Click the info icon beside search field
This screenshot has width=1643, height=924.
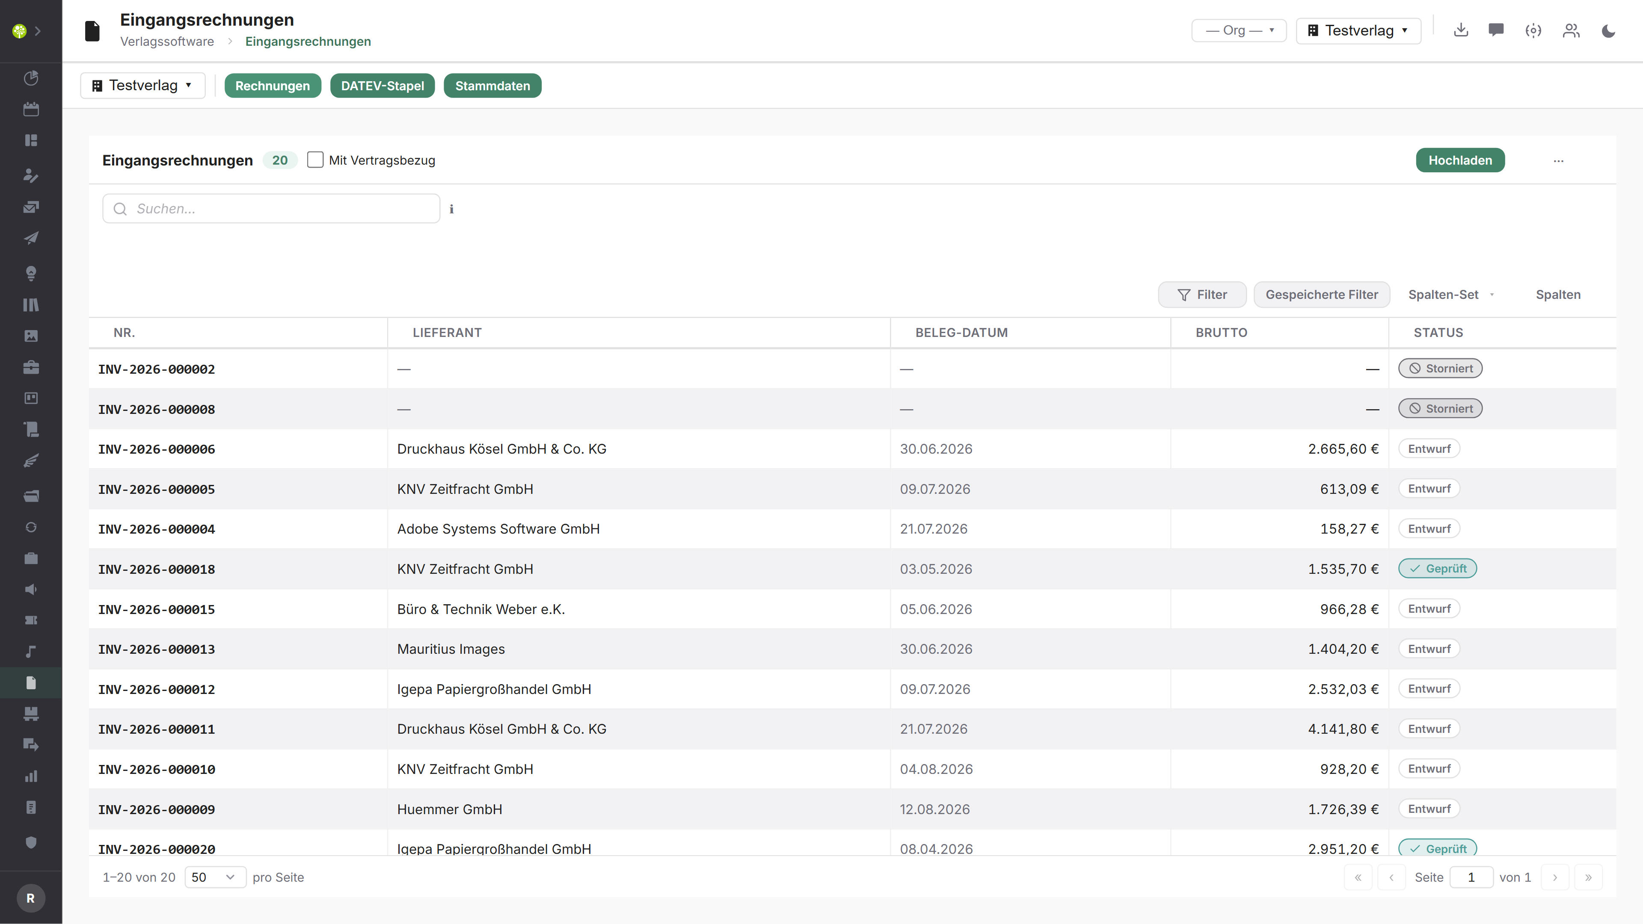pos(451,209)
